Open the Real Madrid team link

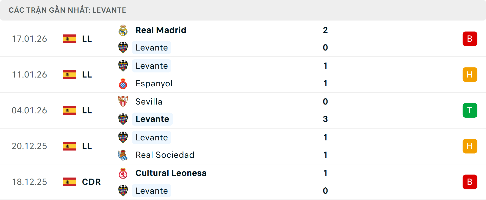161,30
